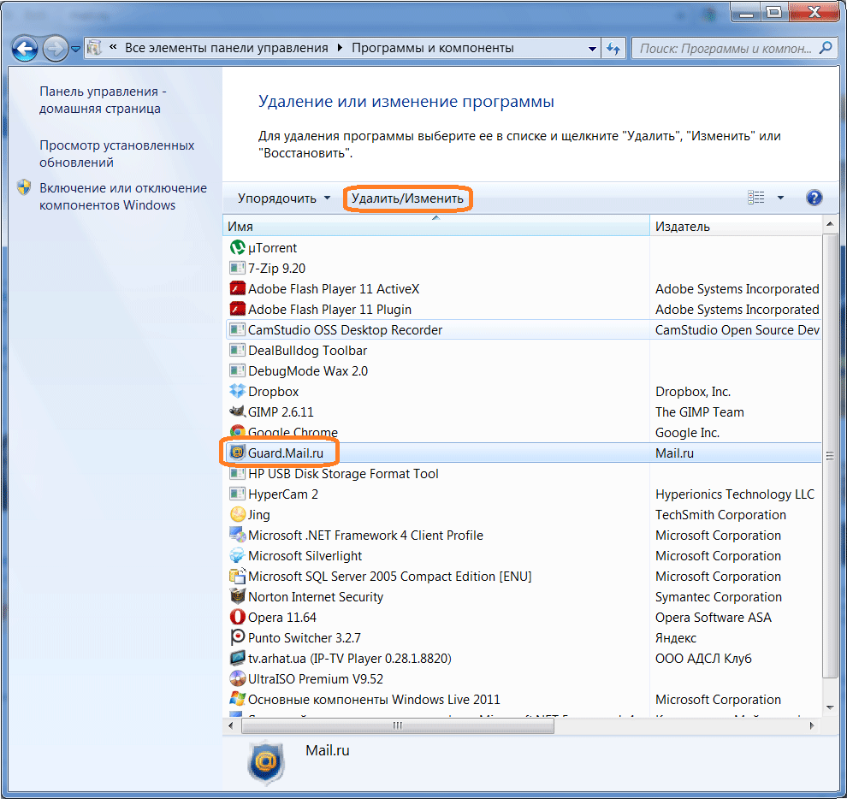Click the HP USB Disk Storage Format Tool icon

pos(237,473)
